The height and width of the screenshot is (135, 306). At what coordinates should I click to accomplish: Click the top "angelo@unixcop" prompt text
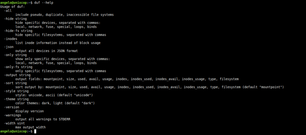click(13, 3)
